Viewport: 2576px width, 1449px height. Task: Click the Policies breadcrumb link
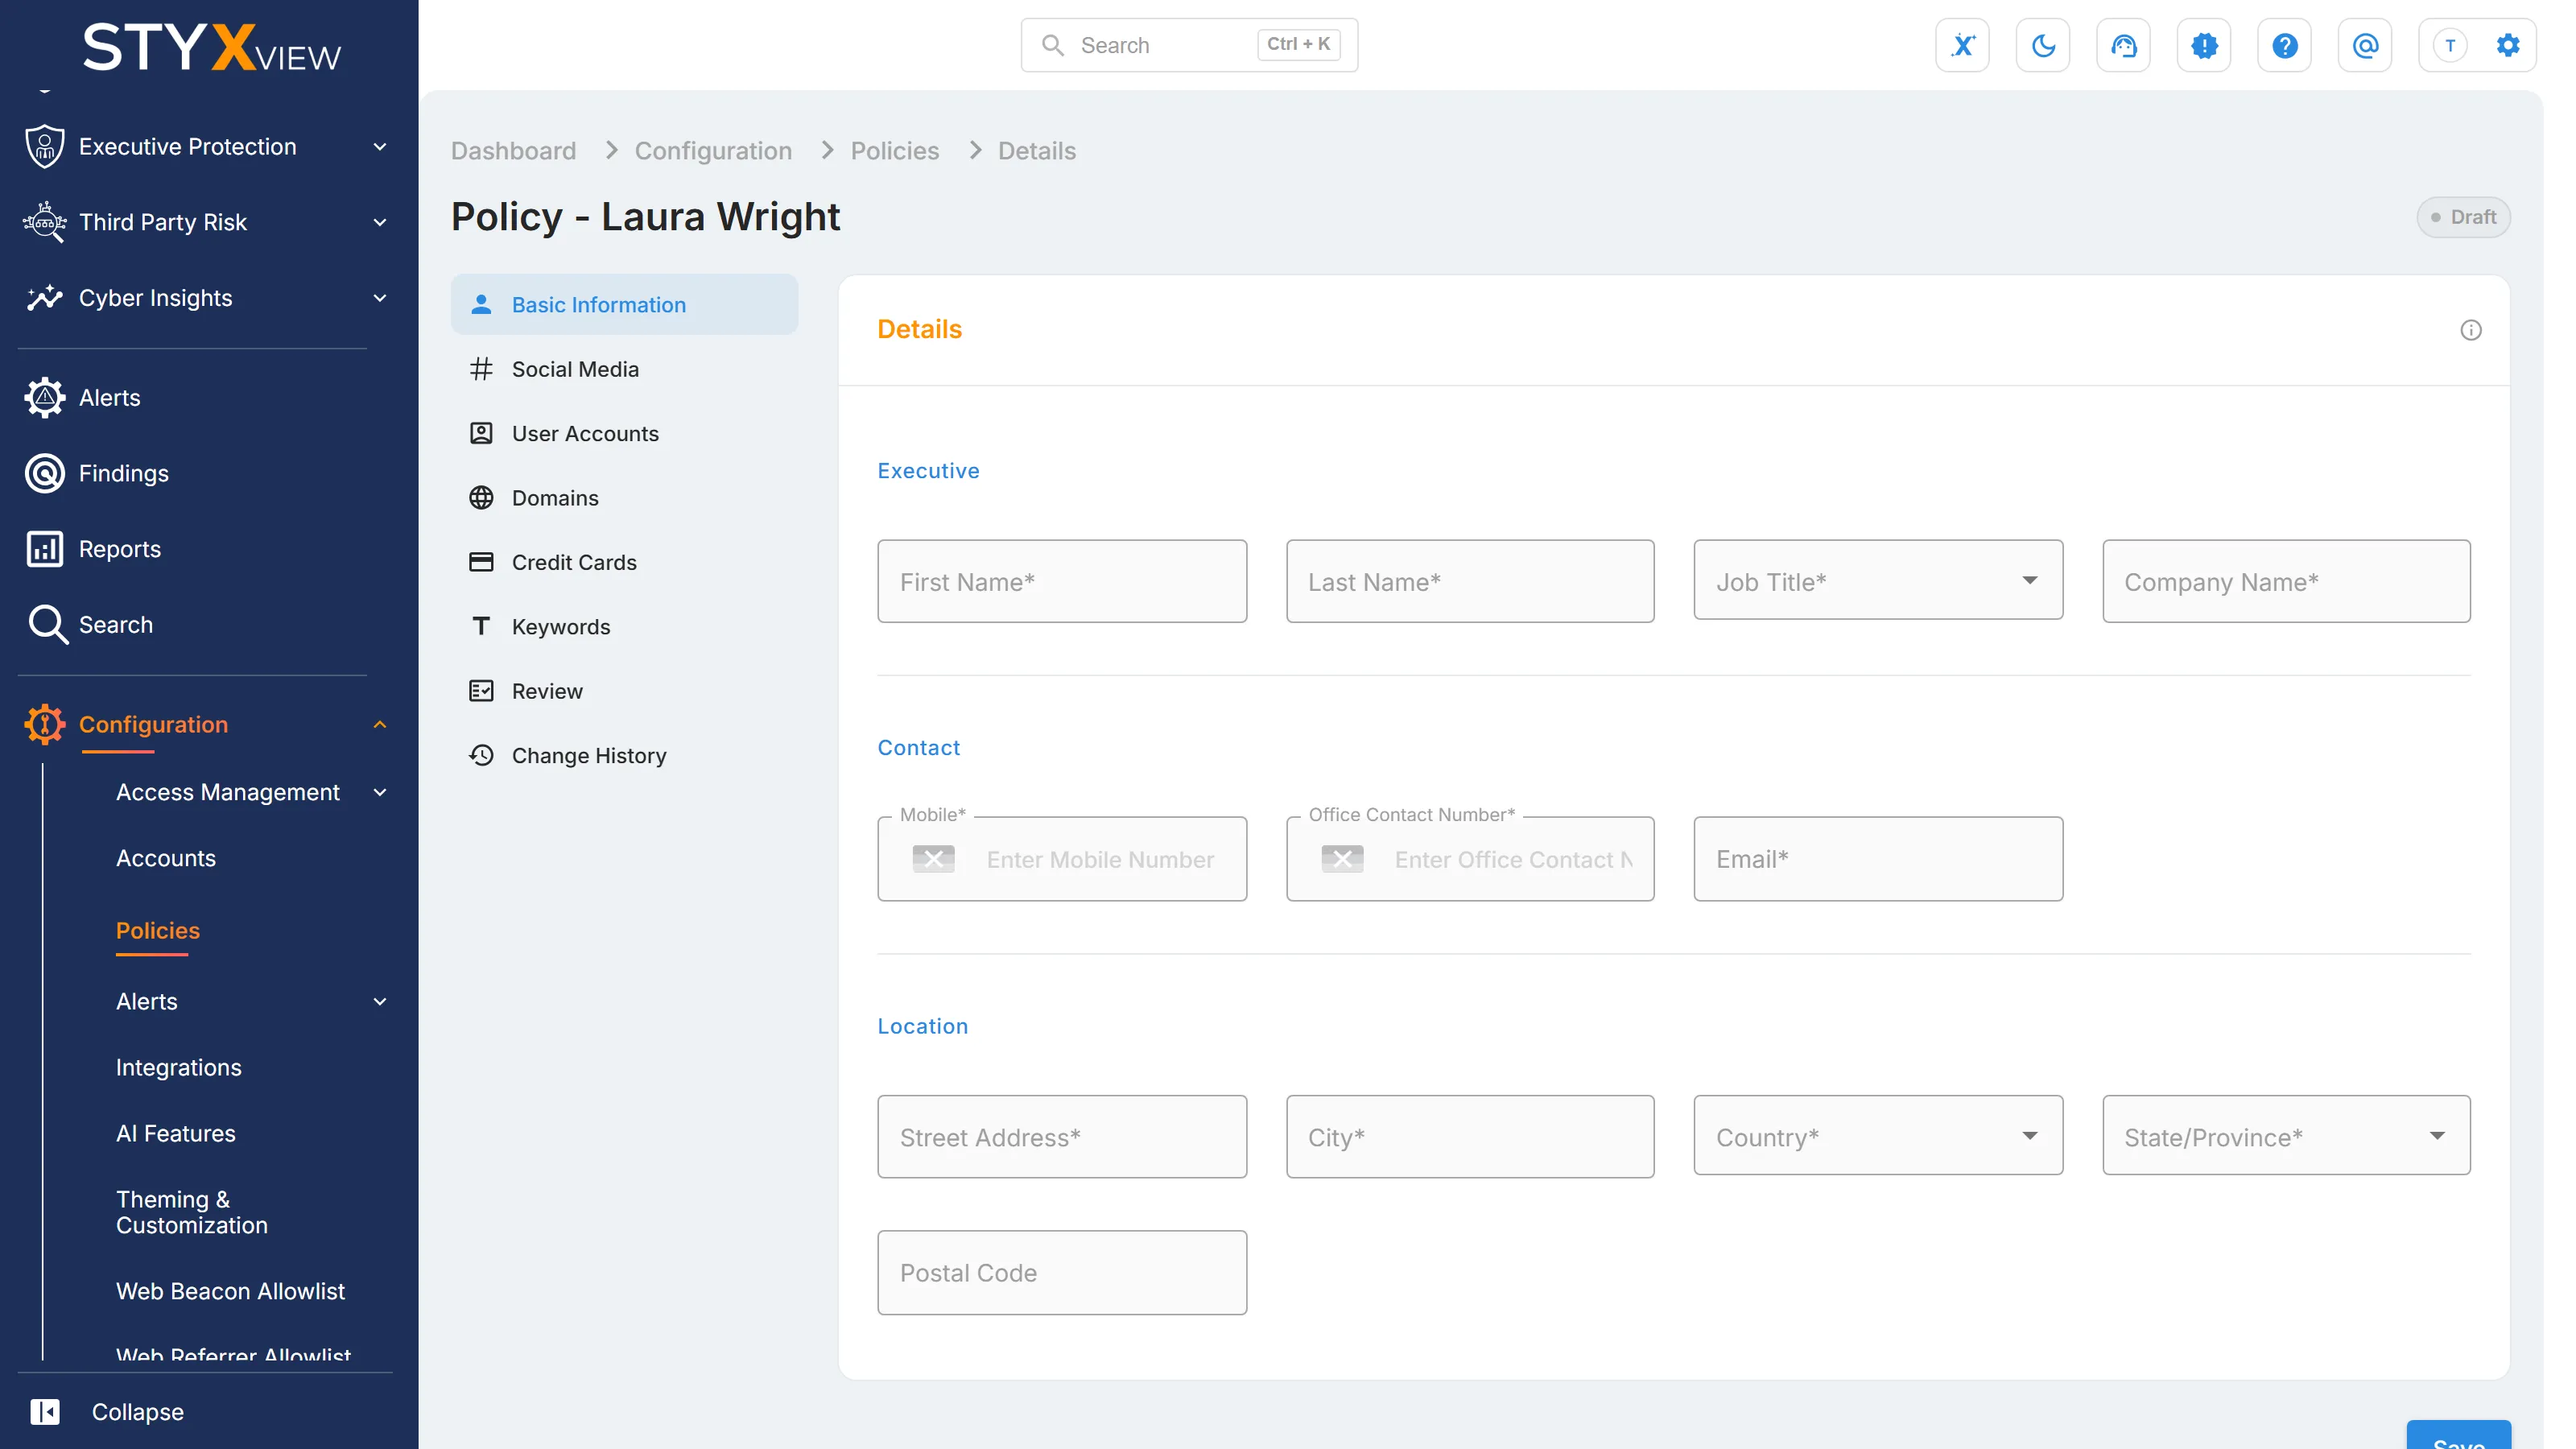point(894,150)
